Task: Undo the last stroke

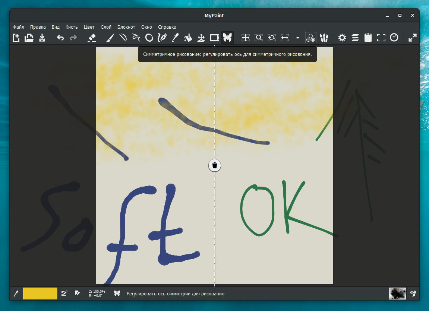Action: coord(60,38)
